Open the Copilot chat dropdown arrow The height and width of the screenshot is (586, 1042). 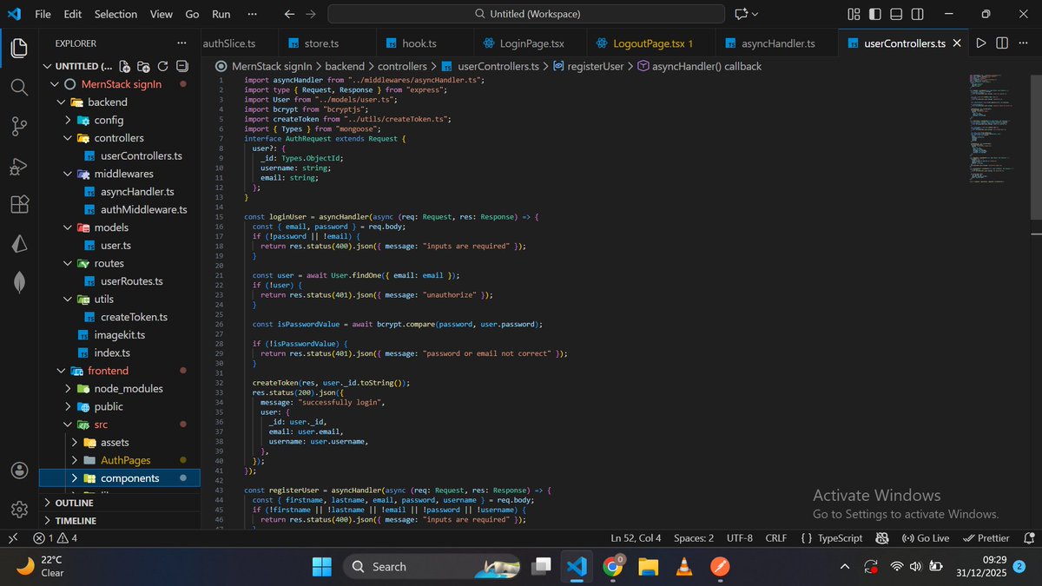[x=755, y=14]
